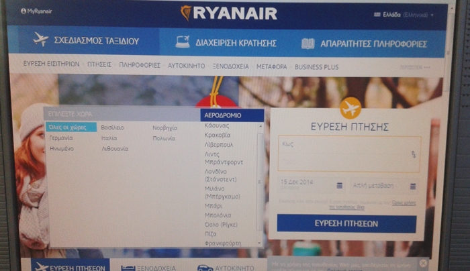Image resolution: width=470 pixels, height=271 pixels.
Task: Choose Κρακοβία airport
Action: tap(218, 135)
